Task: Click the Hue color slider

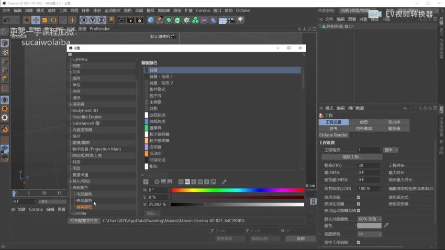Action: coord(237,190)
